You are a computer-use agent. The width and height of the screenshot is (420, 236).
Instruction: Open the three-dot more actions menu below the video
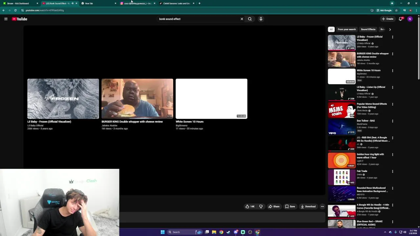click(322, 206)
